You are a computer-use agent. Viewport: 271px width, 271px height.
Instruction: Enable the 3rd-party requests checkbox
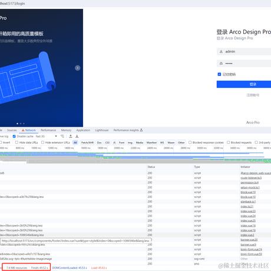point(256,143)
